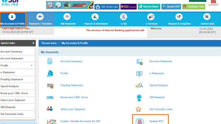Viewport: 221px width, 124px height.
Task: Click the e-Statement monitor icon
Action: tap(139, 74)
